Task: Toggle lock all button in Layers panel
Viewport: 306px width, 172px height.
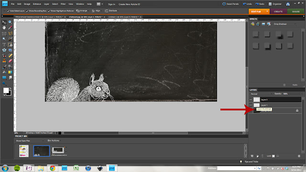Action: coord(277,156)
